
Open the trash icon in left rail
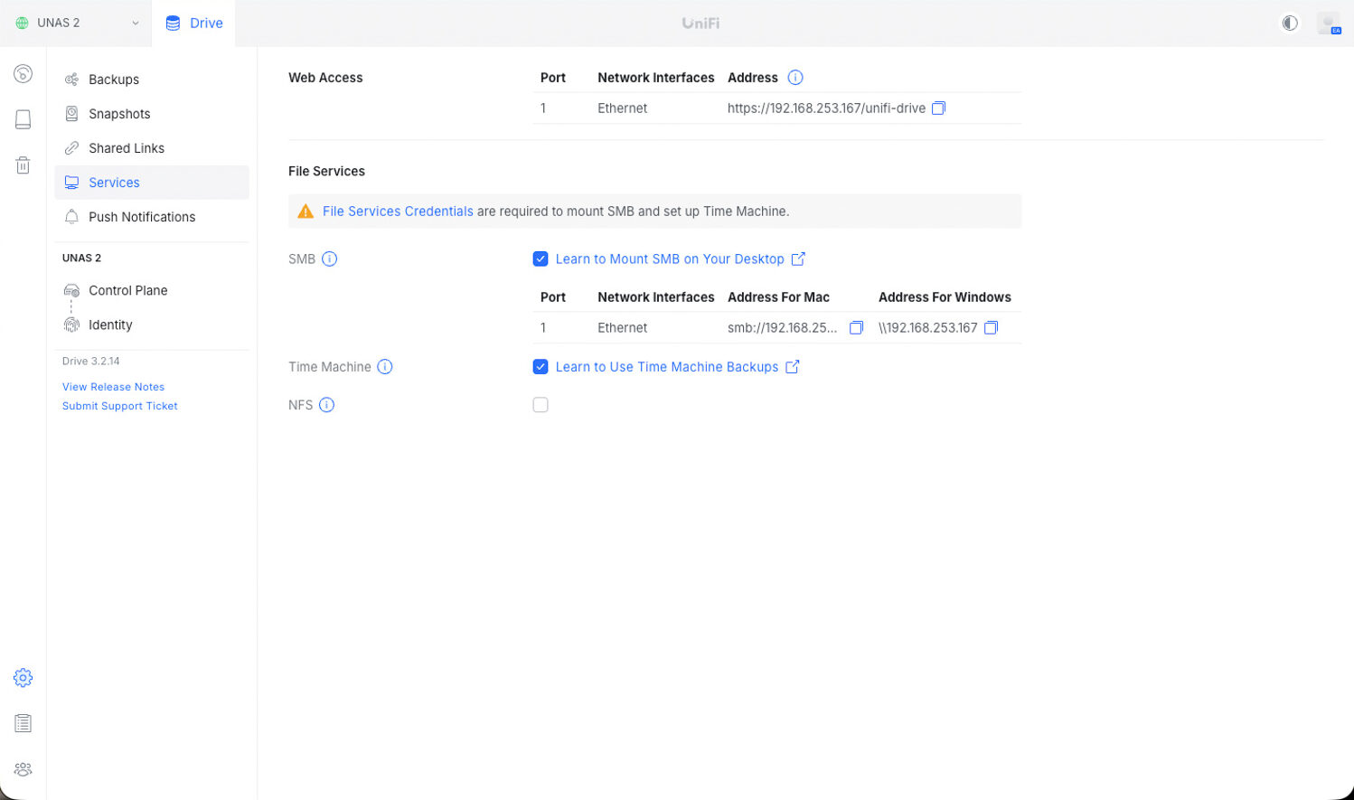click(x=24, y=165)
